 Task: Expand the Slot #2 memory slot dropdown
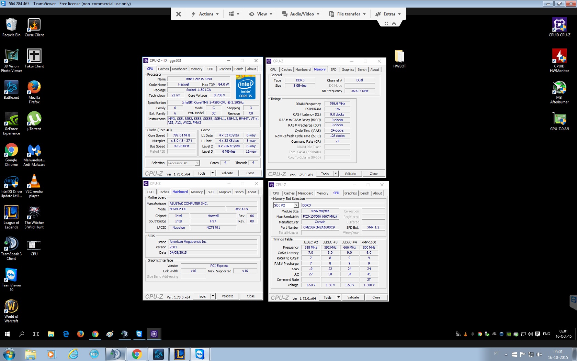tap(296, 205)
